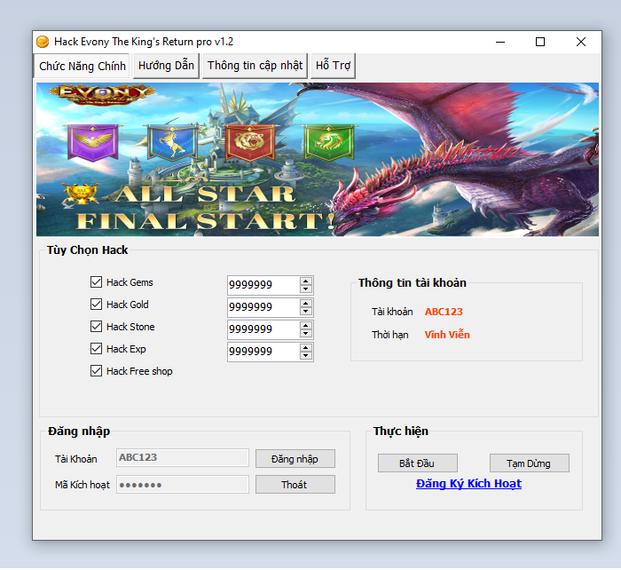Click the gold coin app icon in title bar

coord(42,42)
